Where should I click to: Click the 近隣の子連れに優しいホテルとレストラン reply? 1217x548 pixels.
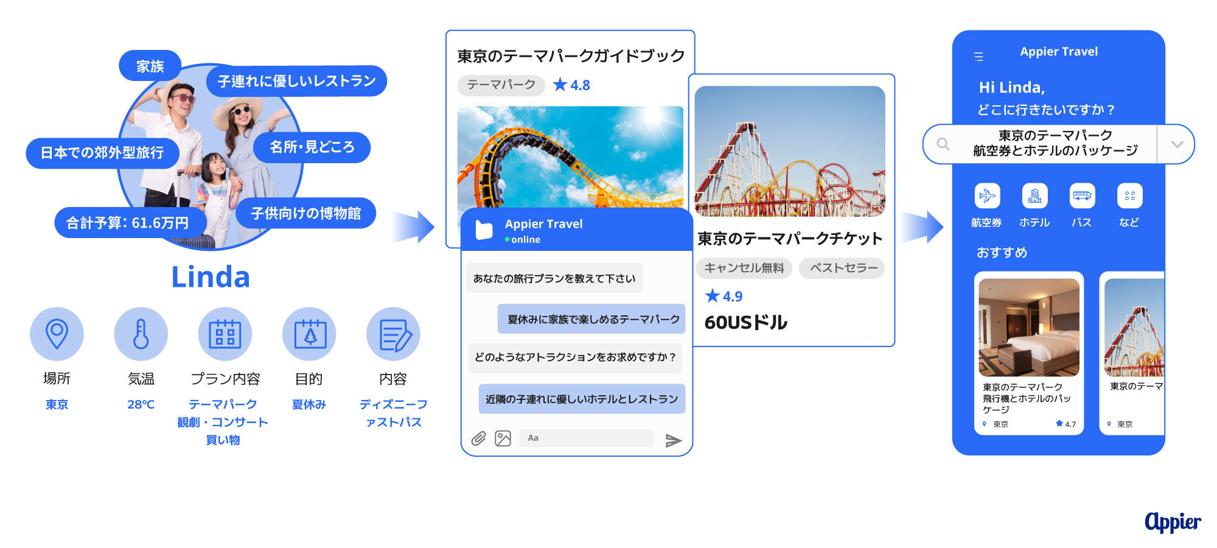coord(582,399)
